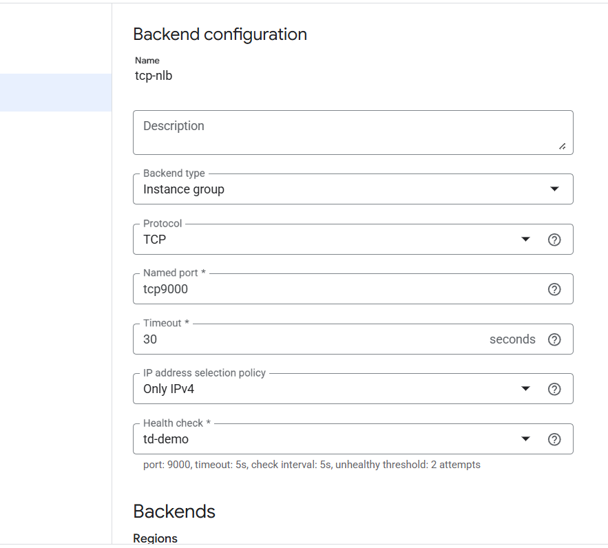608x548 pixels.
Task: Click the Health check help icon
Action: 554,439
